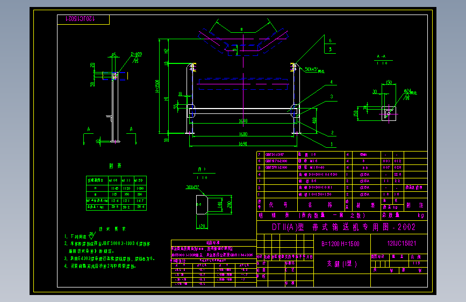Image resolution: width=466 pixels, height=302 pixels.
Task: Select the H=1500 vertical dimension text
Action: click(157, 86)
